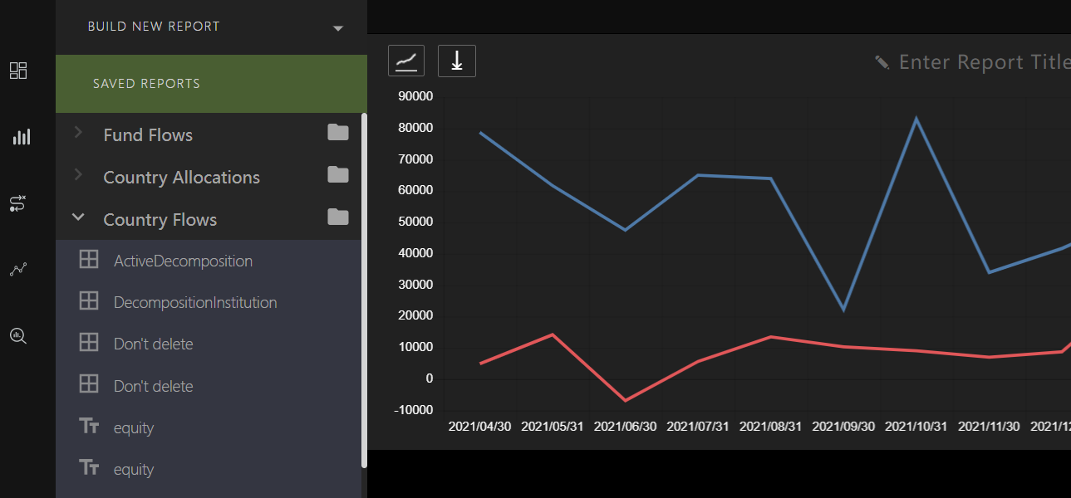Screen dimensions: 1071x498
Task: Open the line graph sidebar icon
Action: [18, 270]
